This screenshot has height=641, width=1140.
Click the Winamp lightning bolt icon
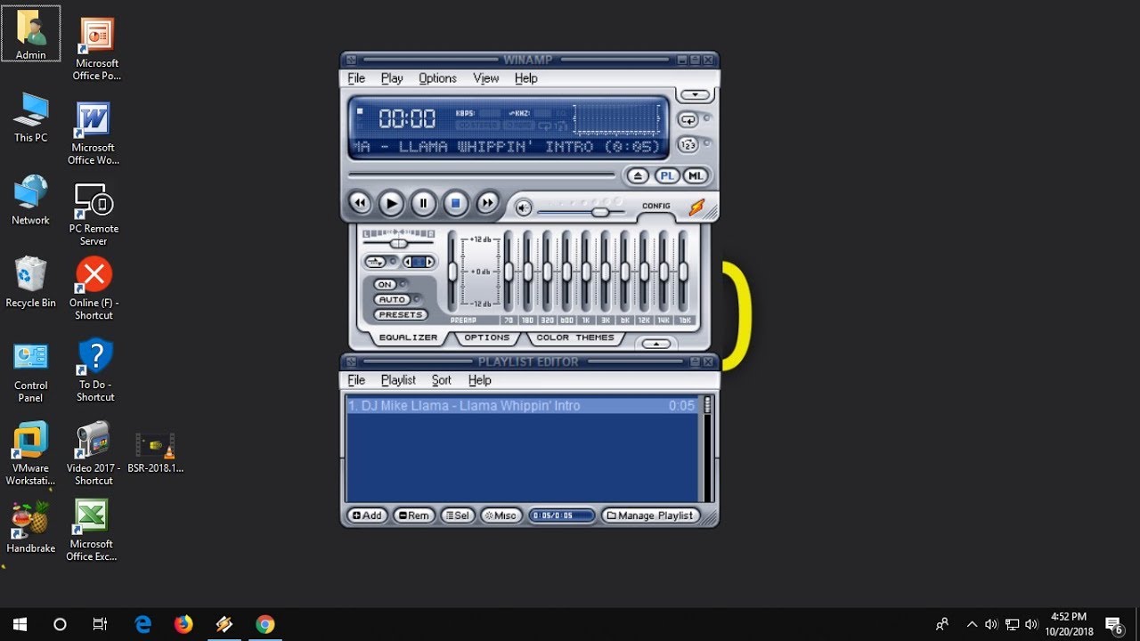(696, 207)
